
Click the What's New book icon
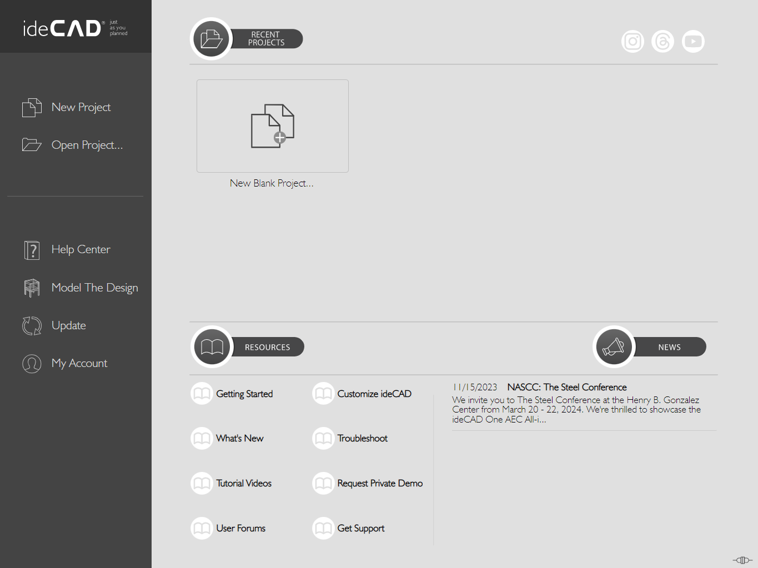point(202,438)
